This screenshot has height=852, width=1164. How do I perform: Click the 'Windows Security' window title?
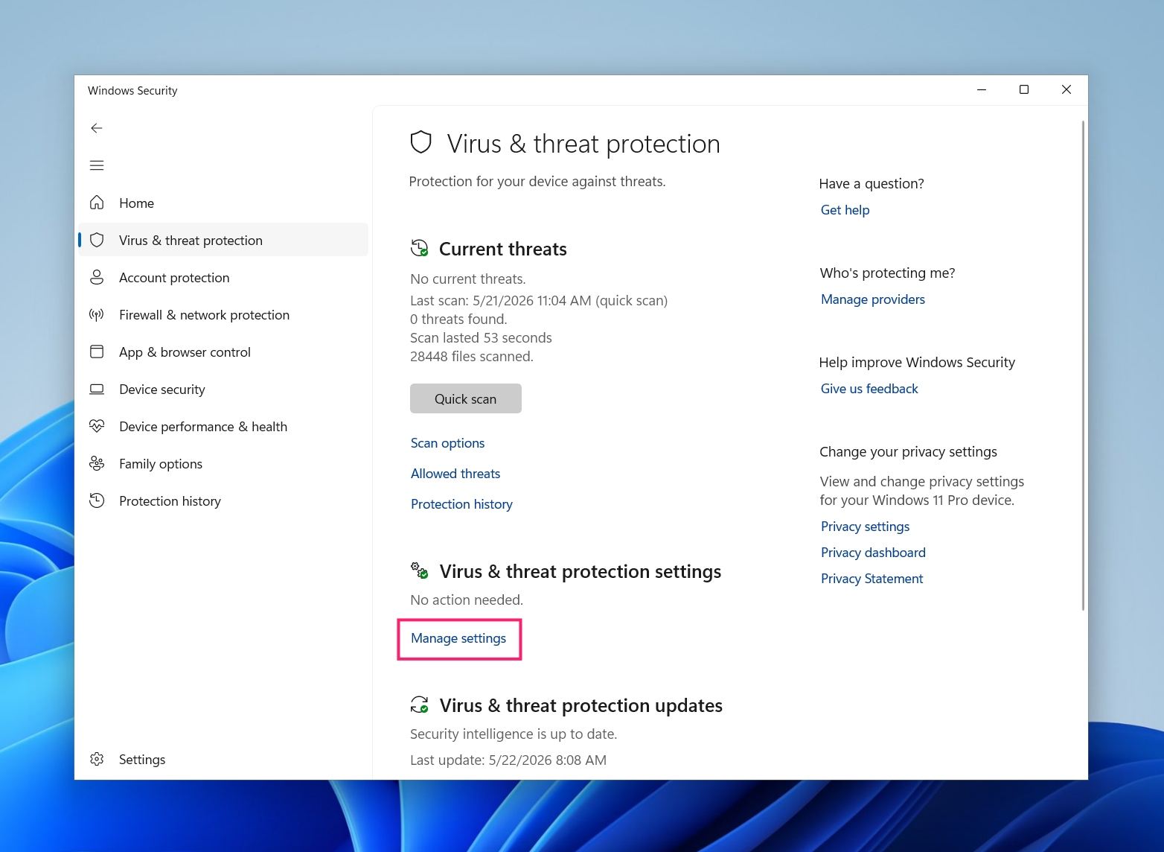(x=132, y=90)
